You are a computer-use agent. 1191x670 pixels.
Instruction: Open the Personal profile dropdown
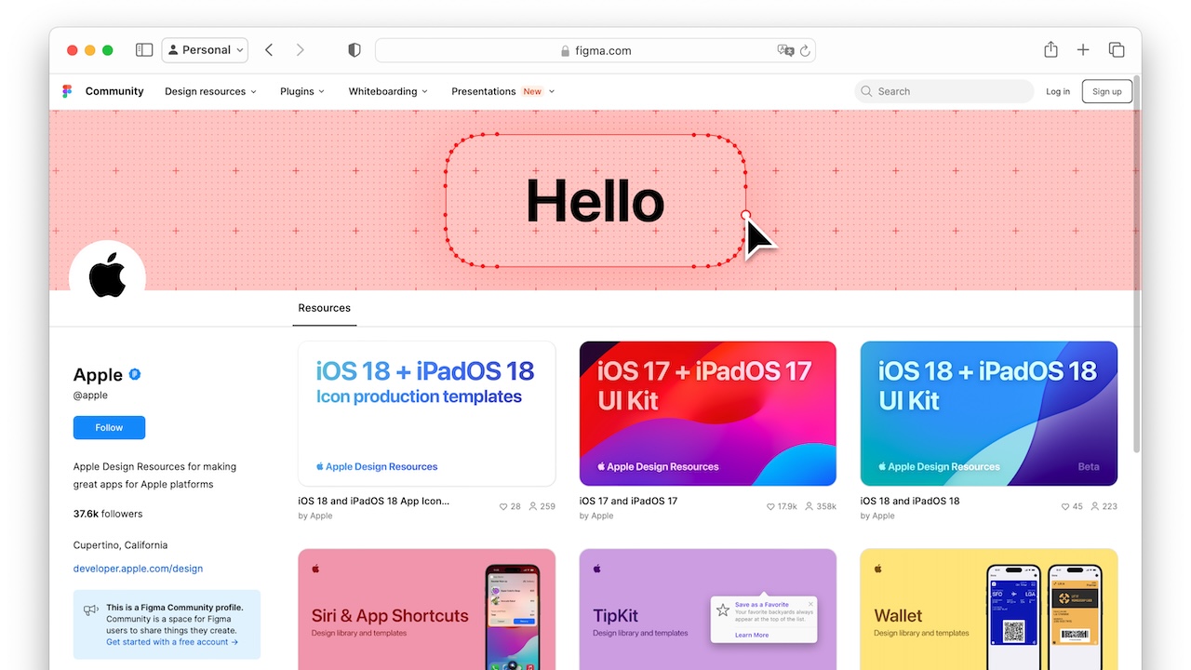click(205, 50)
